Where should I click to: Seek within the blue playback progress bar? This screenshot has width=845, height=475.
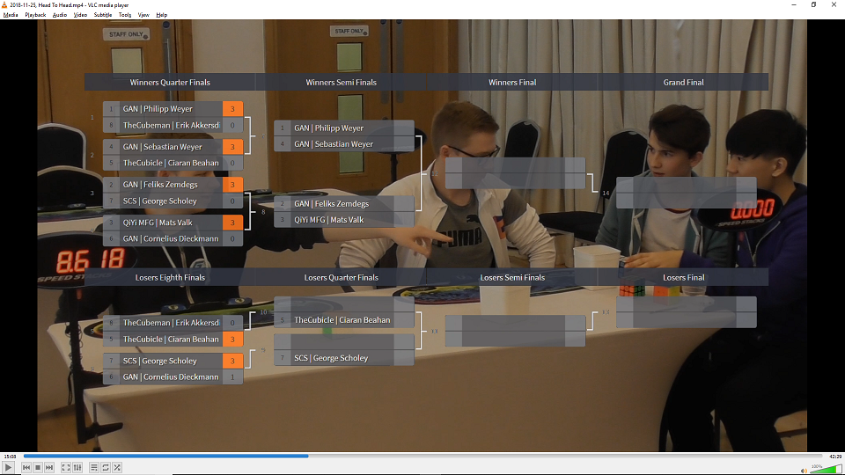pos(423,456)
